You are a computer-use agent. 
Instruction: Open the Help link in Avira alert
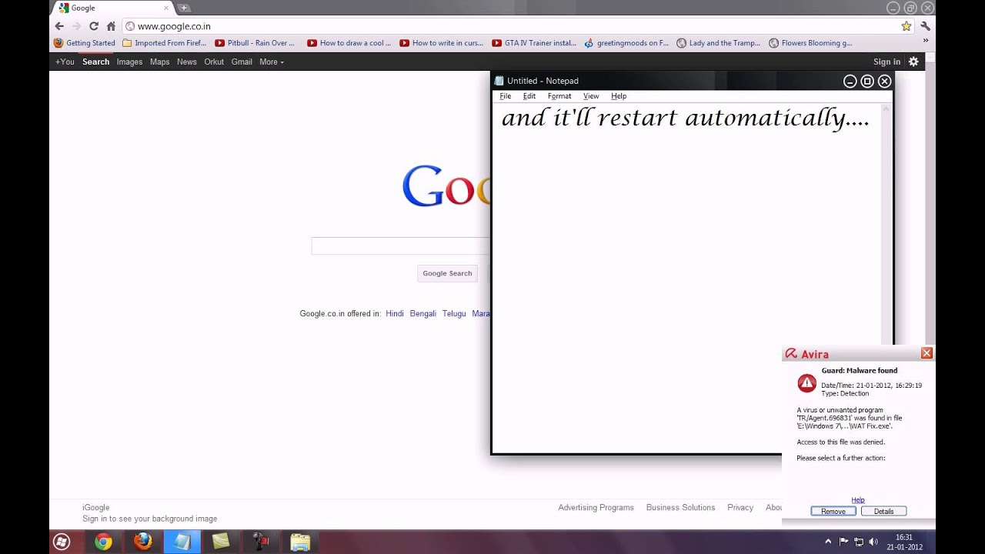858,500
